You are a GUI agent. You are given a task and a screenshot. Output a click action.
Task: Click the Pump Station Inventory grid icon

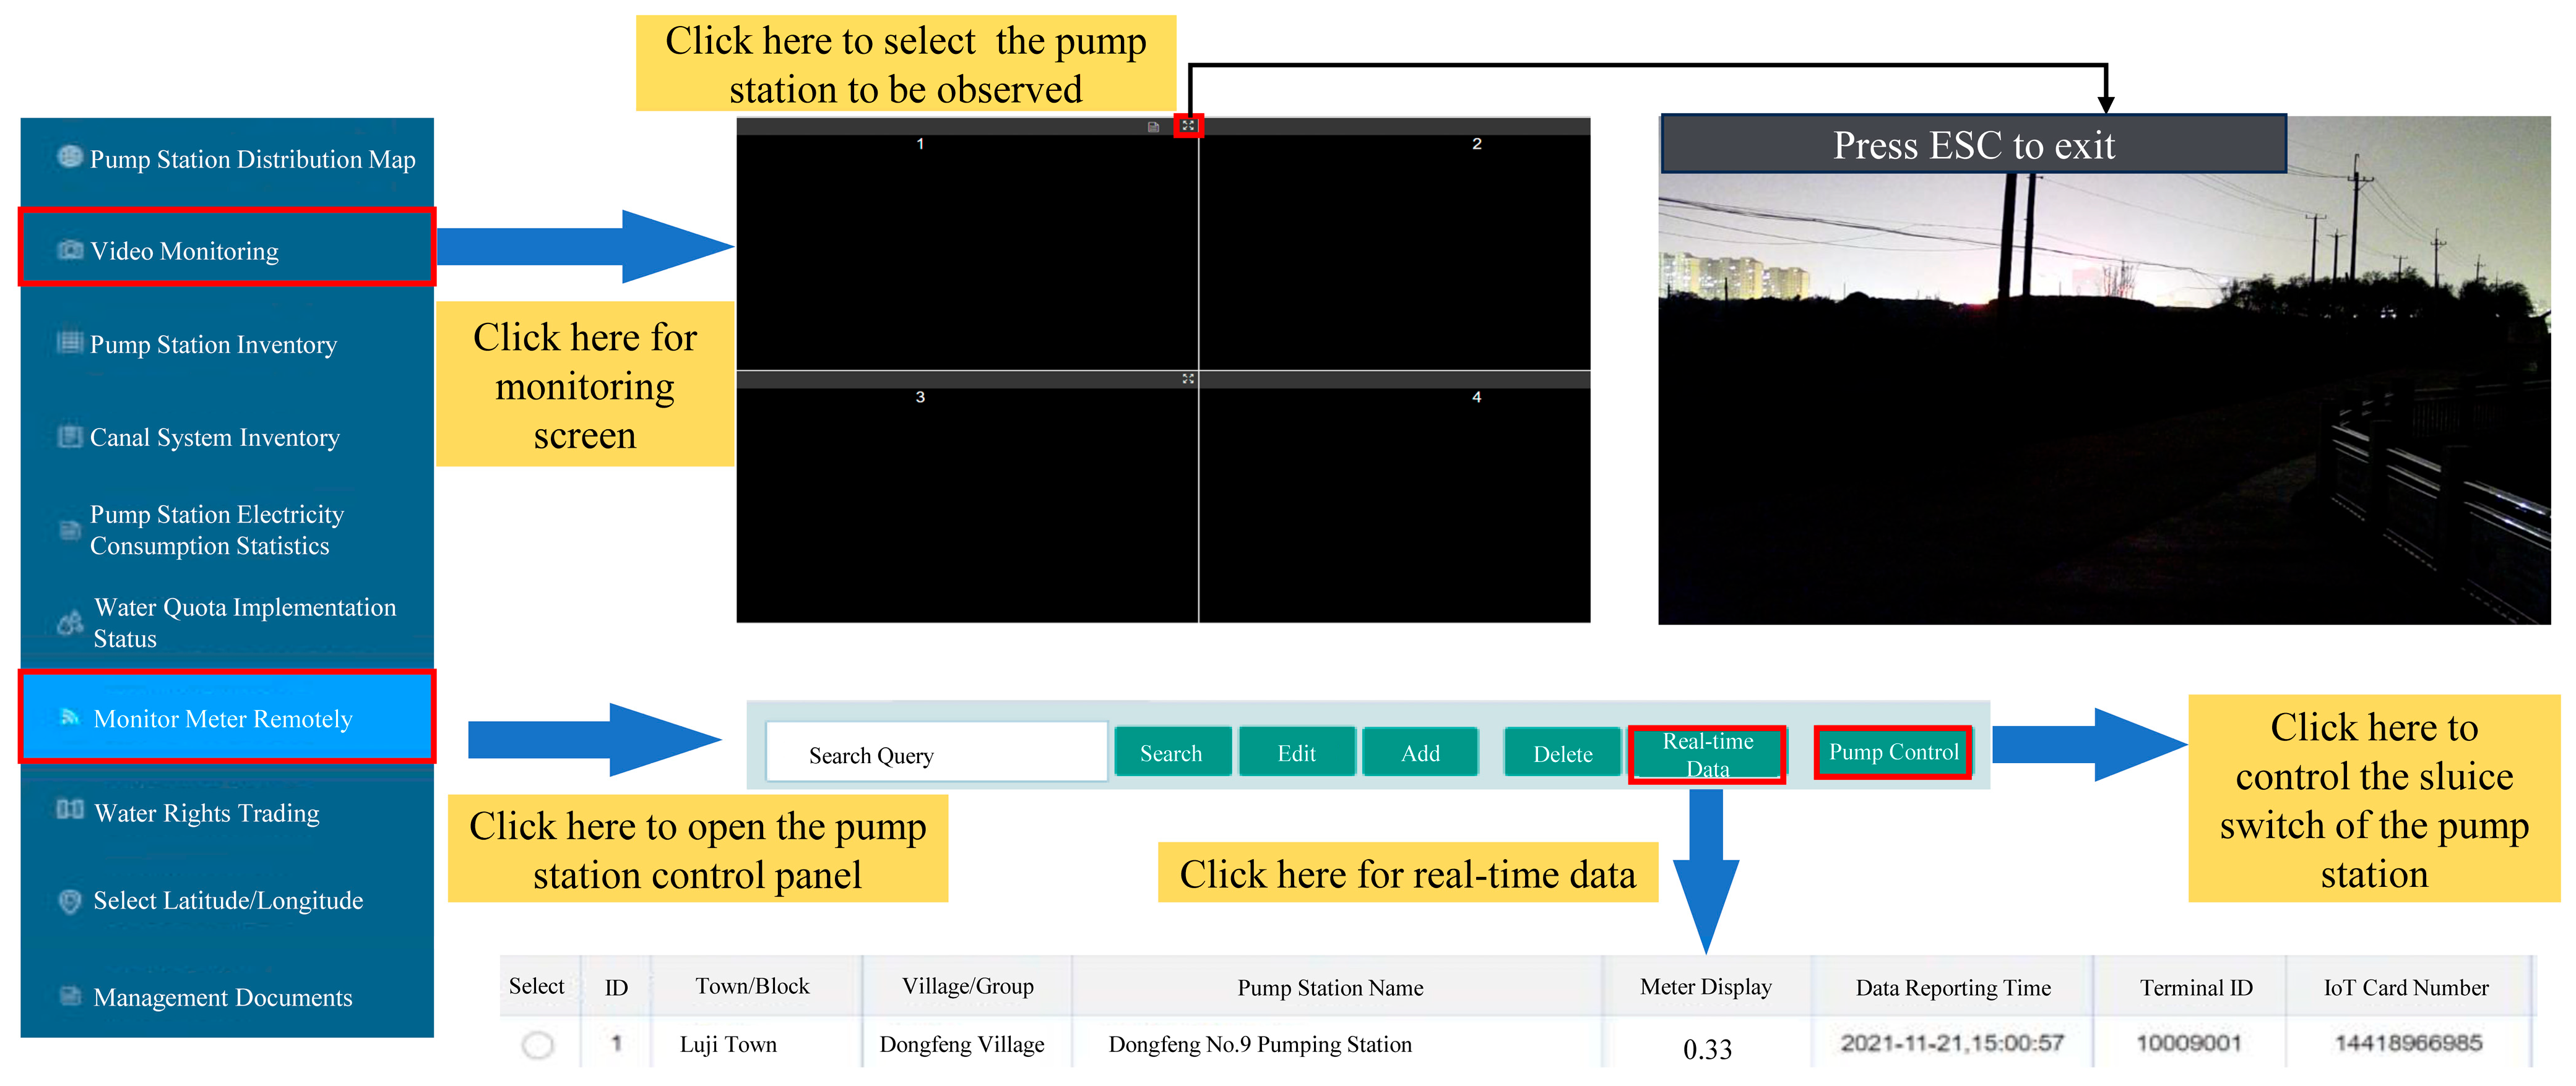click(69, 343)
